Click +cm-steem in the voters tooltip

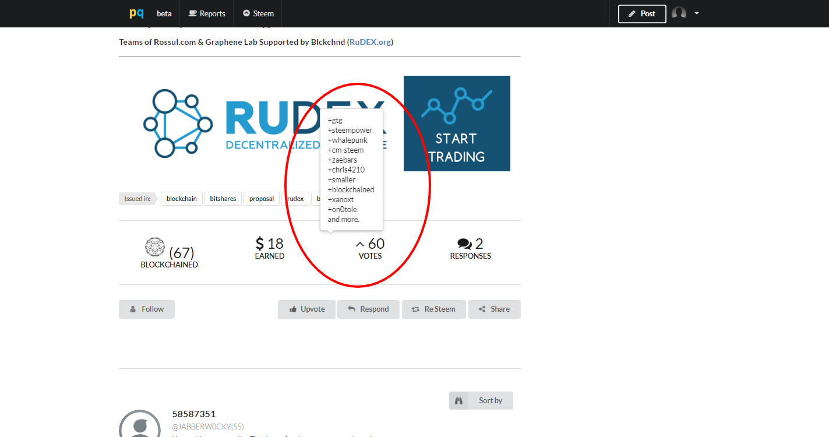tap(345, 150)
